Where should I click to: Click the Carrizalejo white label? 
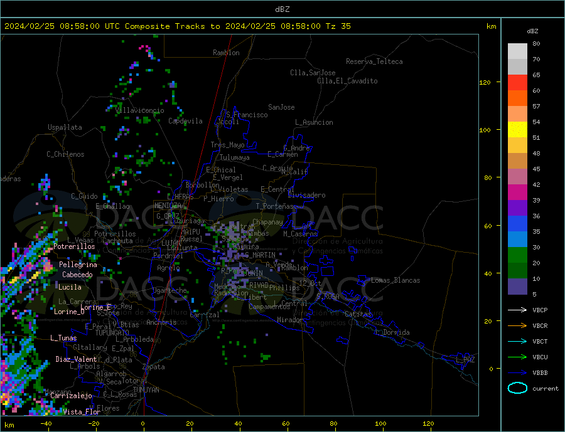point(72,396)
